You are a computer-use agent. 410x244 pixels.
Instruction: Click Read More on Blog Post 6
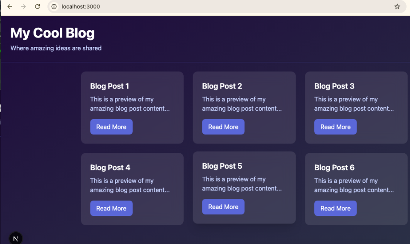[x=335, y=208]
